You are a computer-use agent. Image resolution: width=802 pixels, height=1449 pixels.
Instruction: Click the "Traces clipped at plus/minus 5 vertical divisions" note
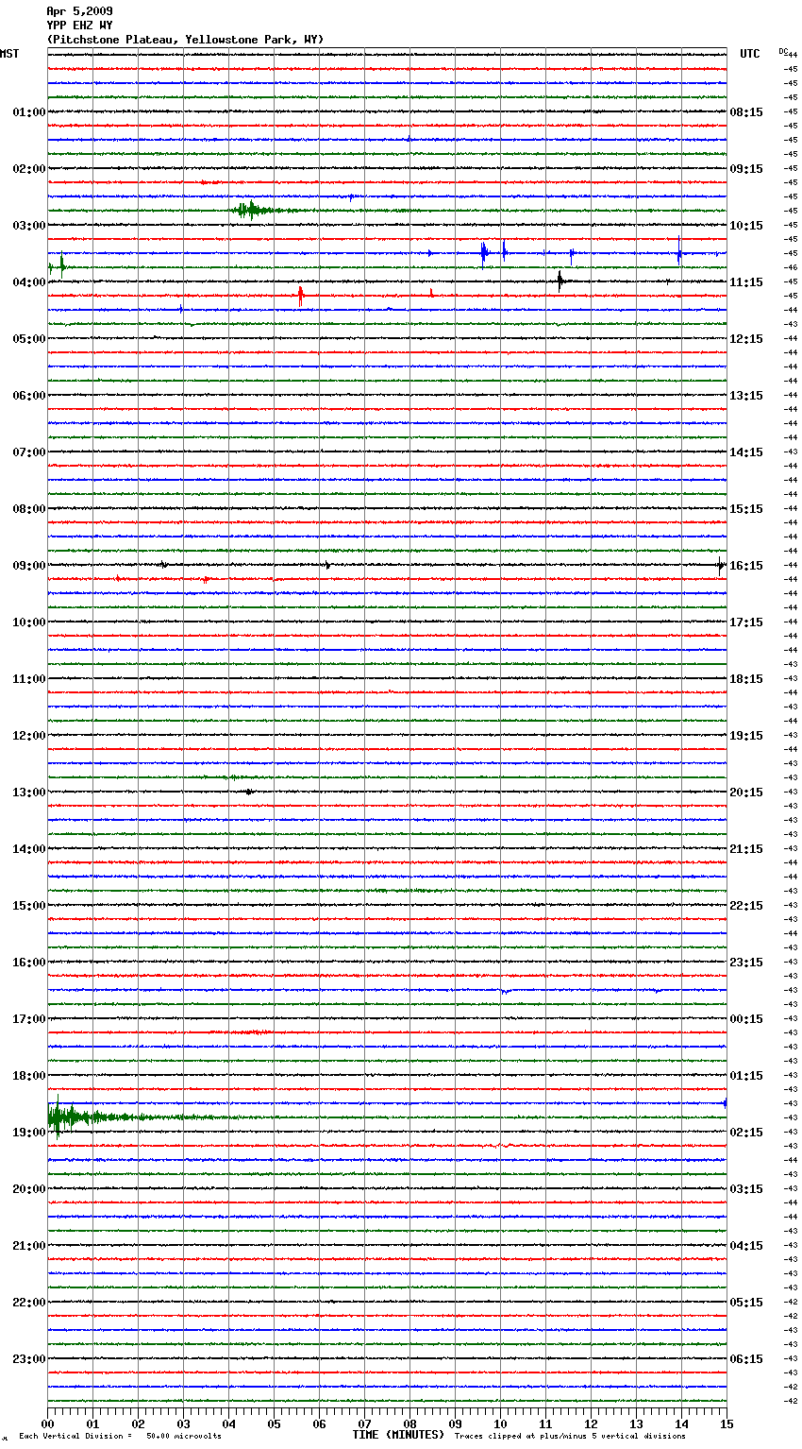(570, 1437)
